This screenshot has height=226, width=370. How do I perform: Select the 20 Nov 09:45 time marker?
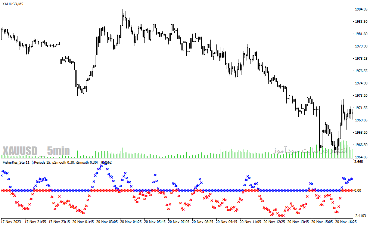pos(226,222)
